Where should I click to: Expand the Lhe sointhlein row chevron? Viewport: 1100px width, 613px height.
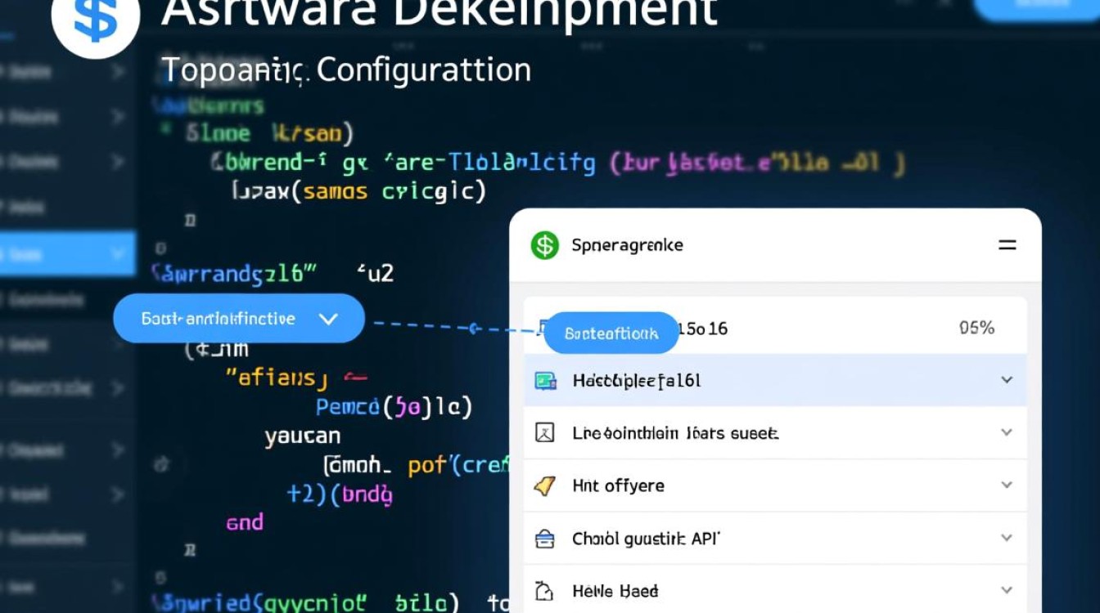pos(1007,432)
